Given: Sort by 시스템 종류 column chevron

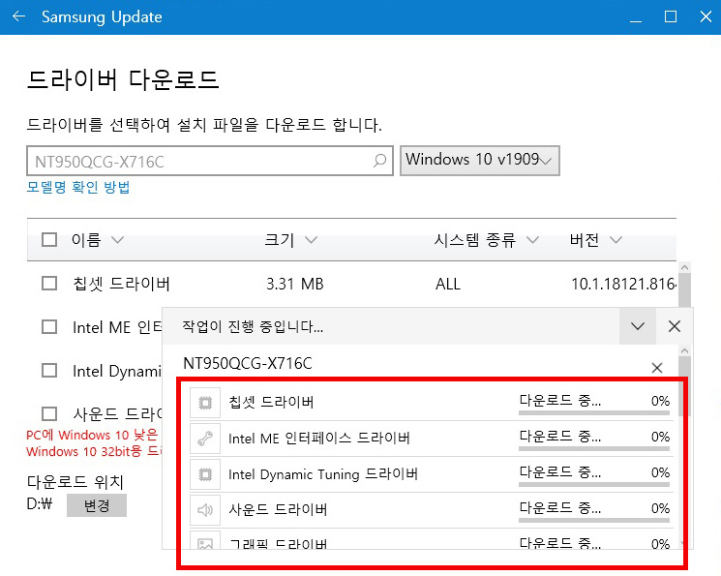Looking at the screenshot, I should tap(532, 240).
